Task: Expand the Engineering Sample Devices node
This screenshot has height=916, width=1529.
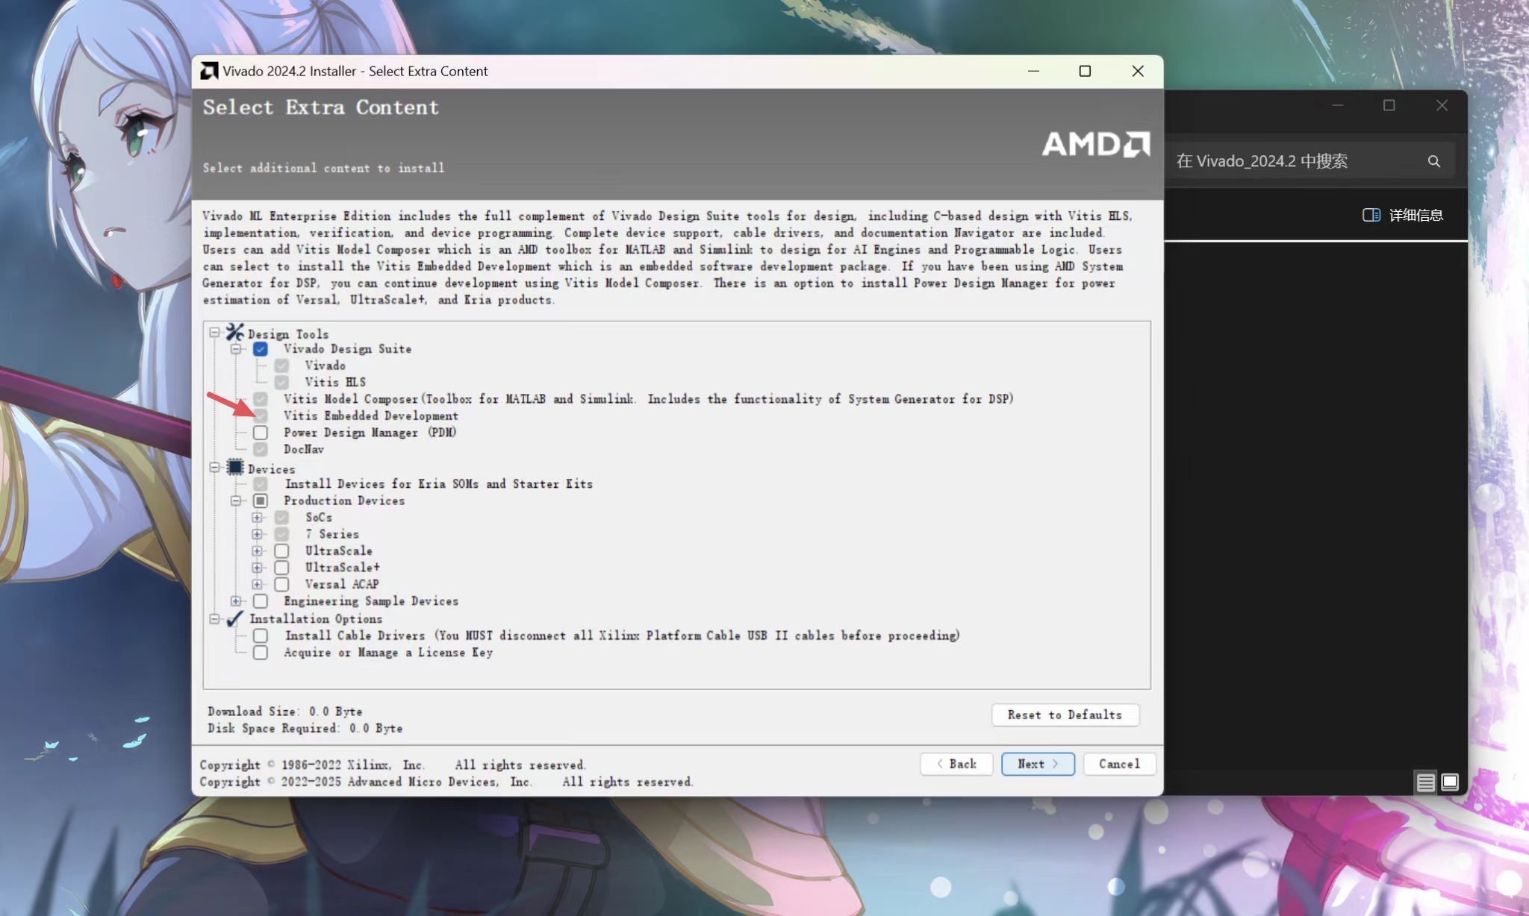Action: click(x=236, y=601)
